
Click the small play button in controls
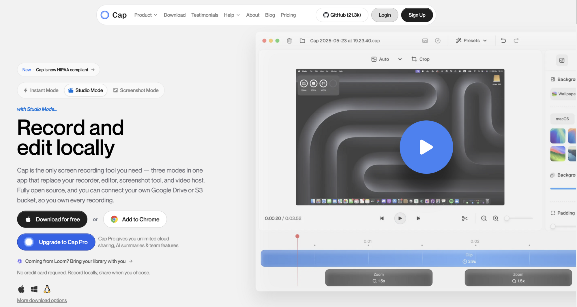tap(400, 218)
